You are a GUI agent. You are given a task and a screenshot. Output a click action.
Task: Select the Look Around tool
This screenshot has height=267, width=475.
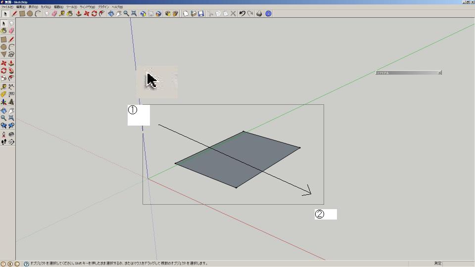pyautogui.click(x=11, y=134)
